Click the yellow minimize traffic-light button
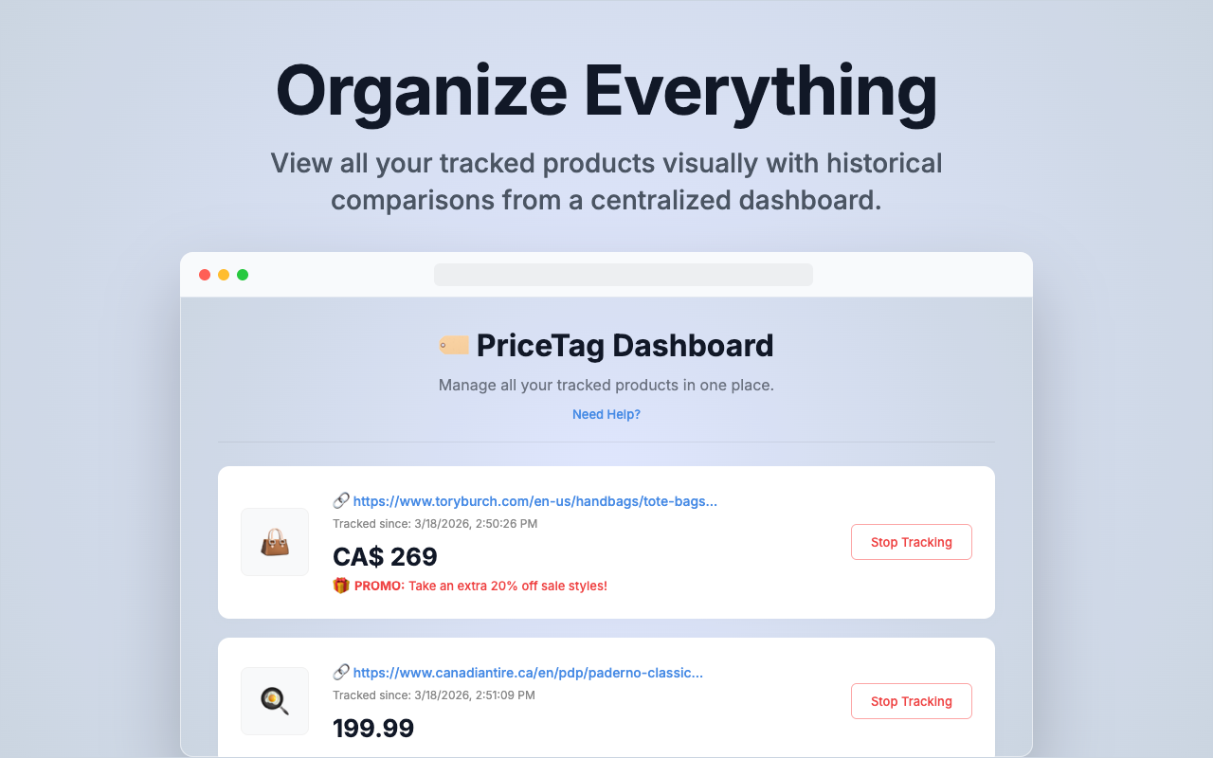Image resolution: width=1213 pixels, height=758 pixels. 224,274
